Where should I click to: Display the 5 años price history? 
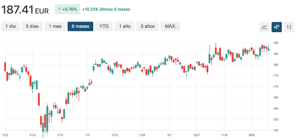pos(148,26)
